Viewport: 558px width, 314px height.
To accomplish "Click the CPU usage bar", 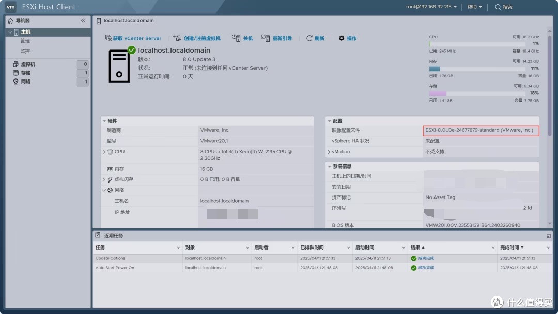I will click(x=477, y=44).
